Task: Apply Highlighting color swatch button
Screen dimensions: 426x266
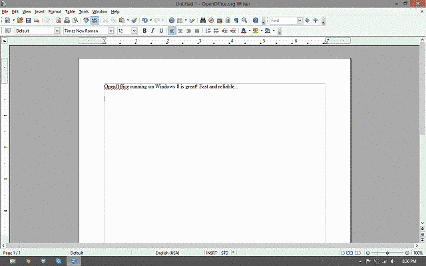Action: tap(256, 31)
